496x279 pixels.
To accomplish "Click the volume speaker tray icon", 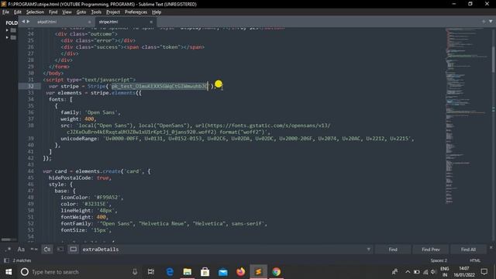I will tap(433, 272).
